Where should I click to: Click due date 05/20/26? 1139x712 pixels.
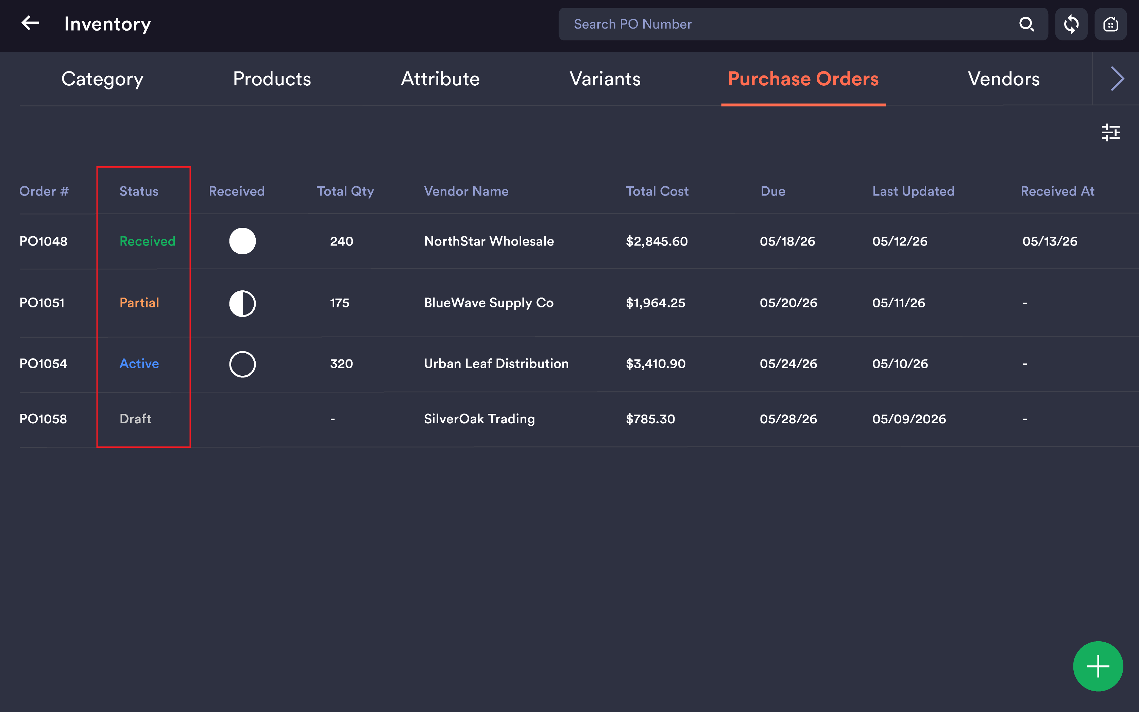[788, 303]
